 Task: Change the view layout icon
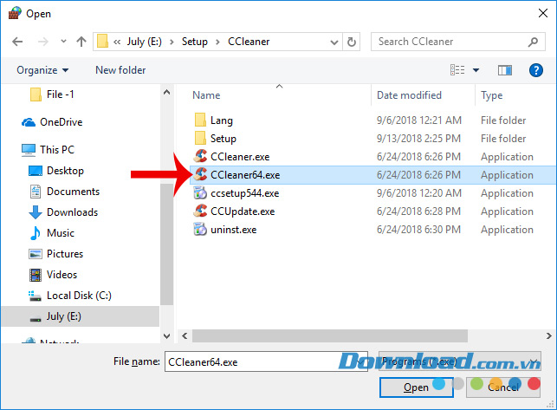tap(457, 69)
